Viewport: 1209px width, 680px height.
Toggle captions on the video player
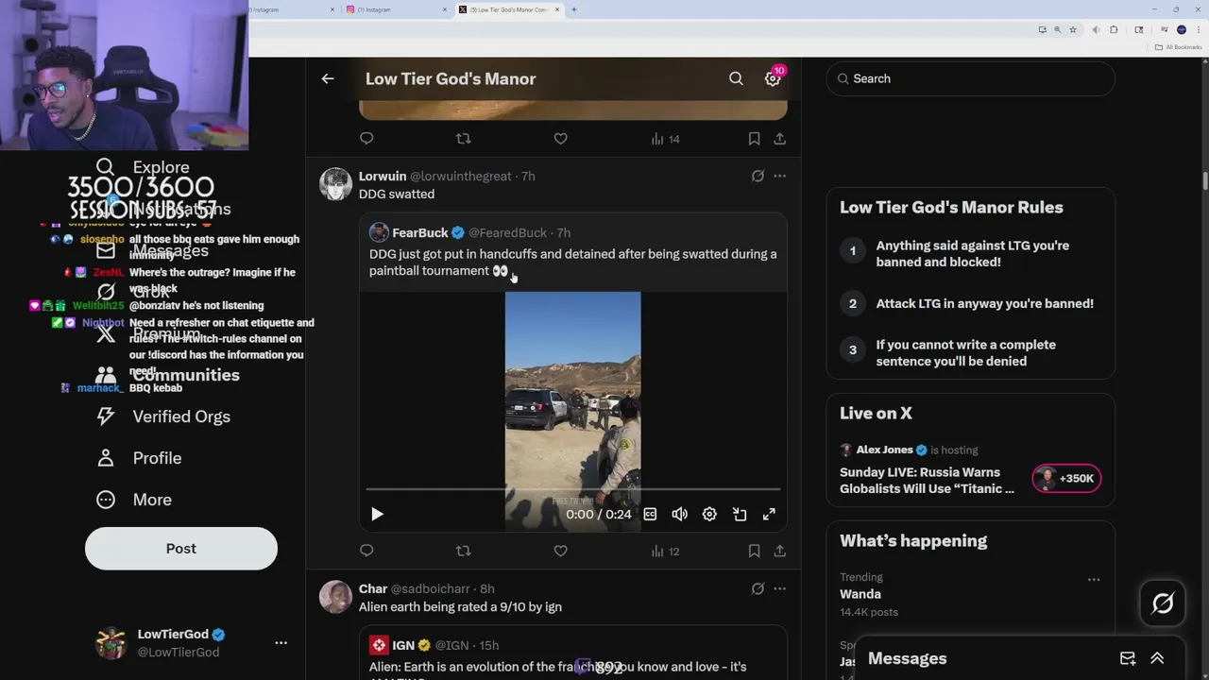click(x=650, y=515)
